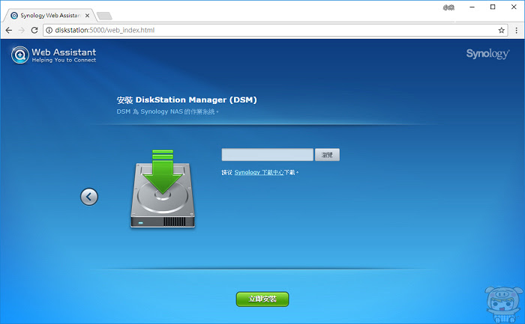525x324 pixels.
Task: Click the site info icon in the address bar
Action: (x=49, y=30)
